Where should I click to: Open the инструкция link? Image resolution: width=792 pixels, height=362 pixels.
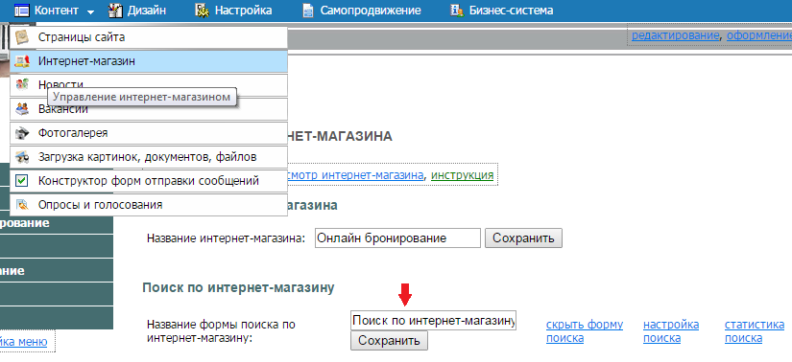[x=462, y=175]
